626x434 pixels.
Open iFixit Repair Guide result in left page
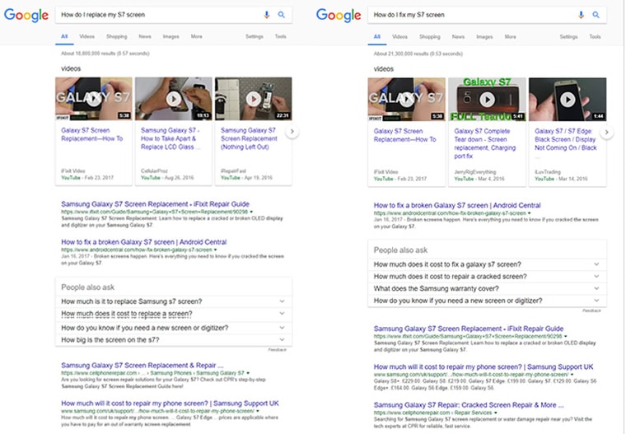pyautogui.click(x=155, y=204)
